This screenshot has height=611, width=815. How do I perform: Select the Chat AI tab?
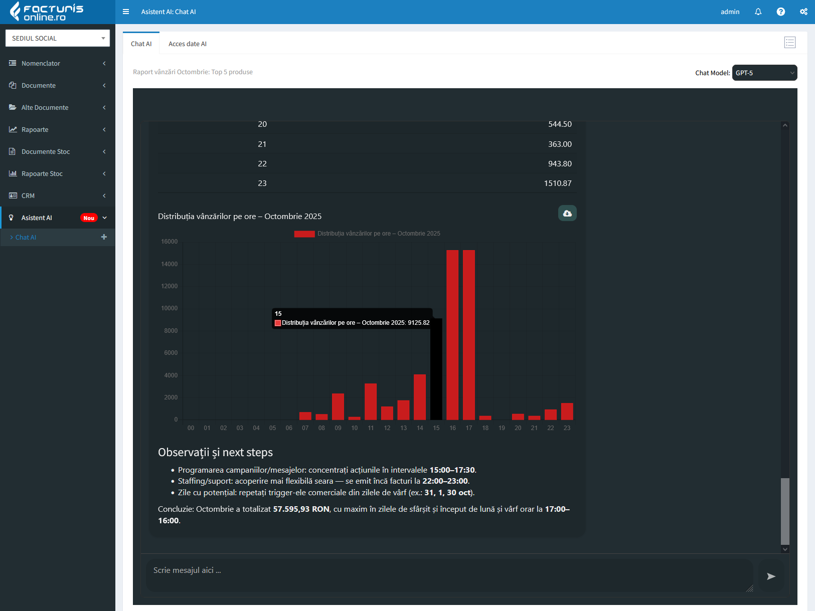141,44
